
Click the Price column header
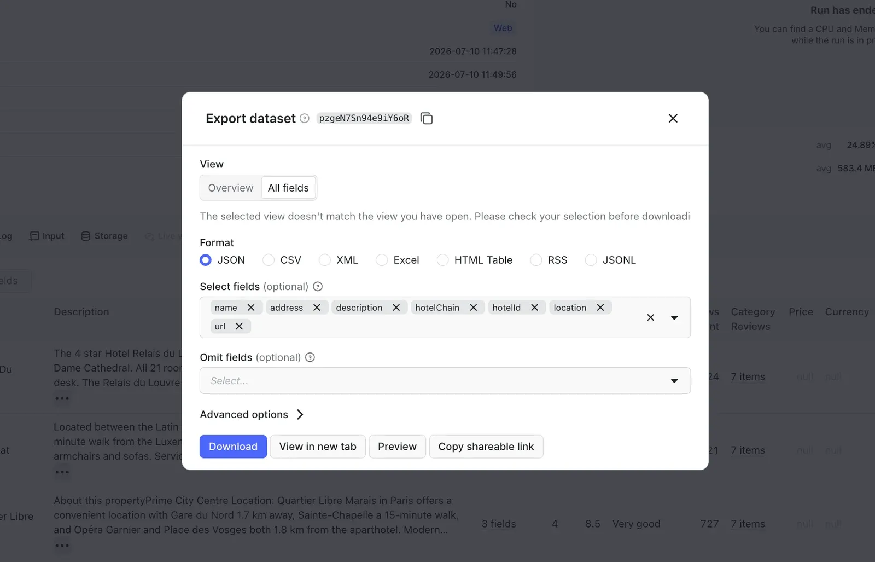pos(801,311)
